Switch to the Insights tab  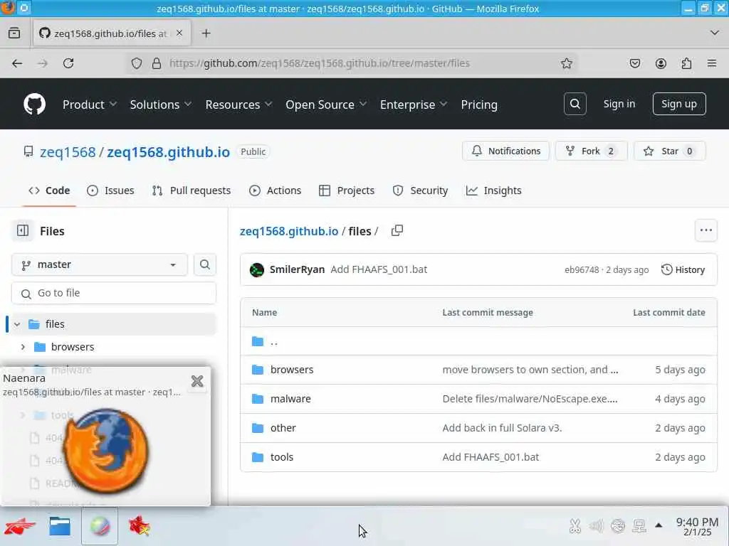[x=494, y=191]
